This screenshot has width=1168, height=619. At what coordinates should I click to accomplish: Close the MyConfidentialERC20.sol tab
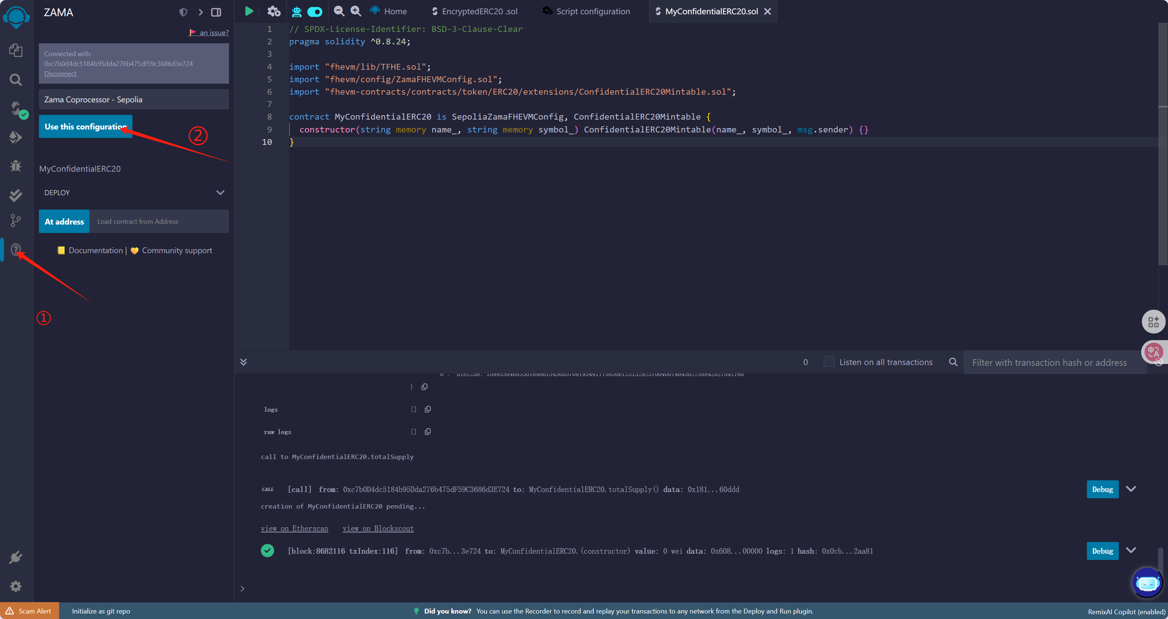point(768,11)
